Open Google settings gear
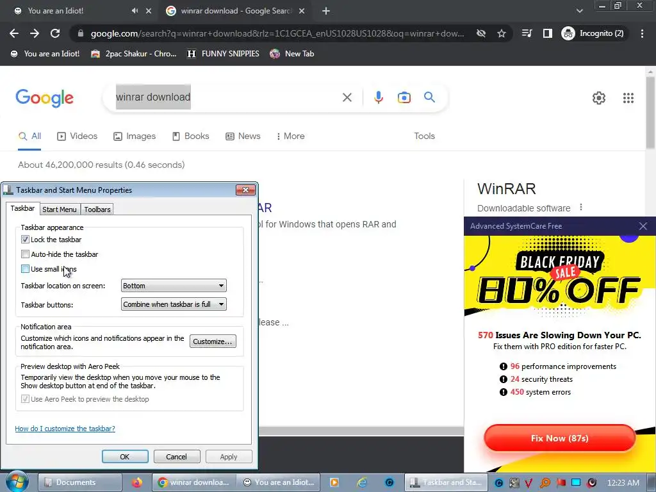The height and width of the screenshot is (492, 656). tap(599, 98)
